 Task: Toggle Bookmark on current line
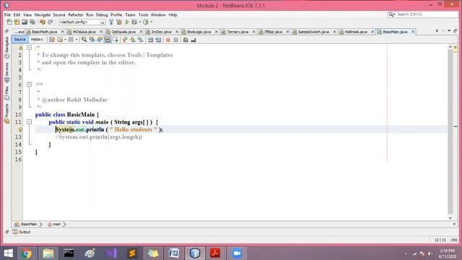pyautogui.click(x=141, y=40)
